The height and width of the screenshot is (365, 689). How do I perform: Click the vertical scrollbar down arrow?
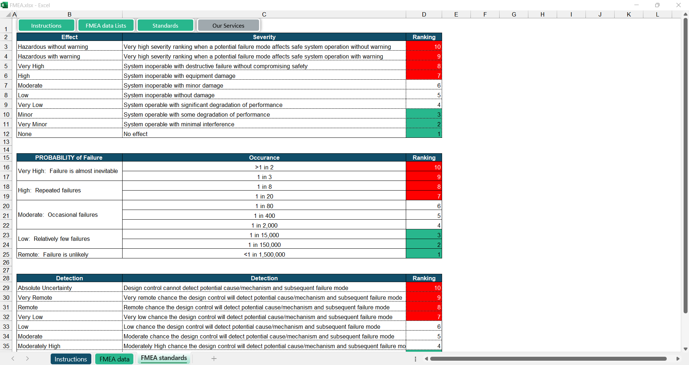[685, 349]
